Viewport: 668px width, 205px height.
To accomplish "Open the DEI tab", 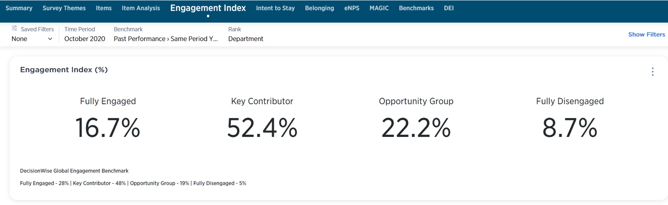I will coord(449,8).
